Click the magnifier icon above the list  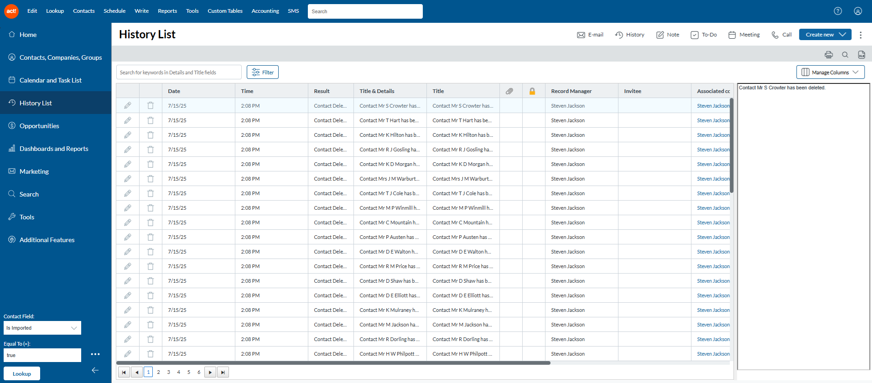(x=845, y=55)
